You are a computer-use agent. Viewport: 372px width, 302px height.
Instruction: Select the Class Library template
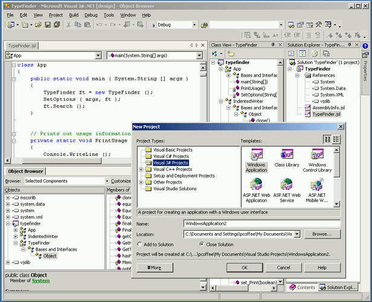287,158
